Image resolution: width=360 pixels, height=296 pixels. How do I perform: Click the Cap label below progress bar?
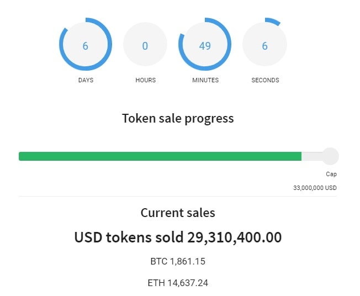331,174
